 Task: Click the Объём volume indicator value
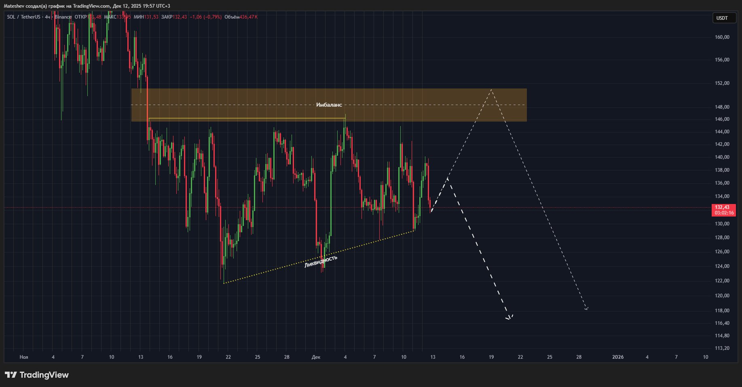(248, 17)
